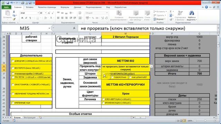Click row 37 header

point(4,74)
